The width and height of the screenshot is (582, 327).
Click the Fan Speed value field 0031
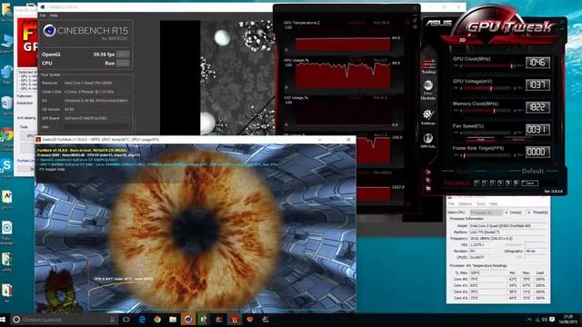537,129
